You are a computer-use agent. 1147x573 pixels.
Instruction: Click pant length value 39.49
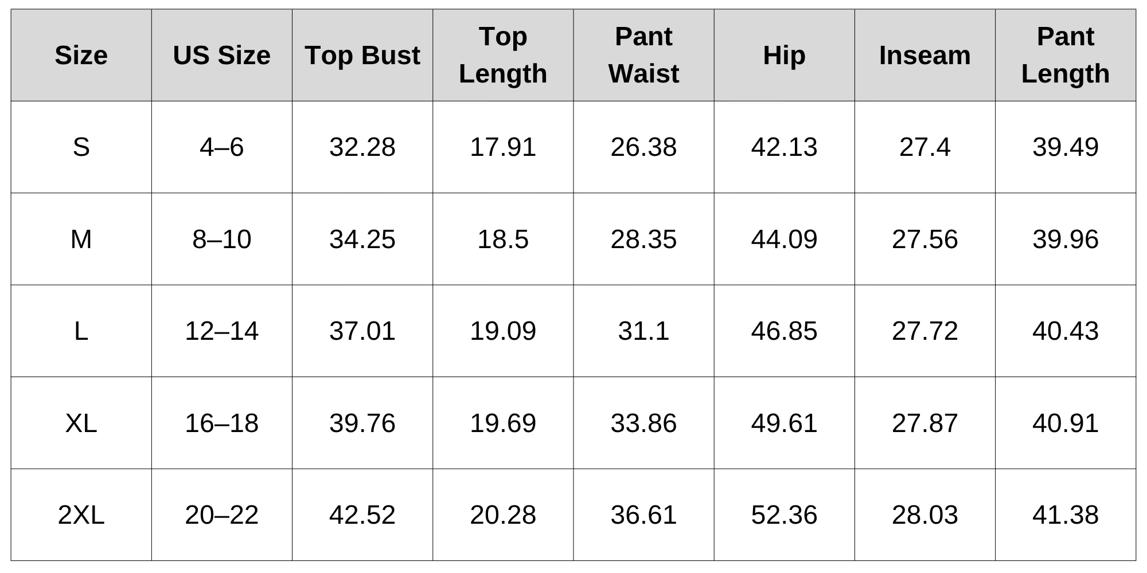(1066, 147)
